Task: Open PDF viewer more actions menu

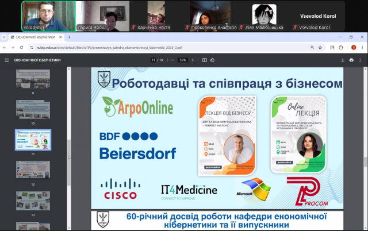Action: coord(361,60)
